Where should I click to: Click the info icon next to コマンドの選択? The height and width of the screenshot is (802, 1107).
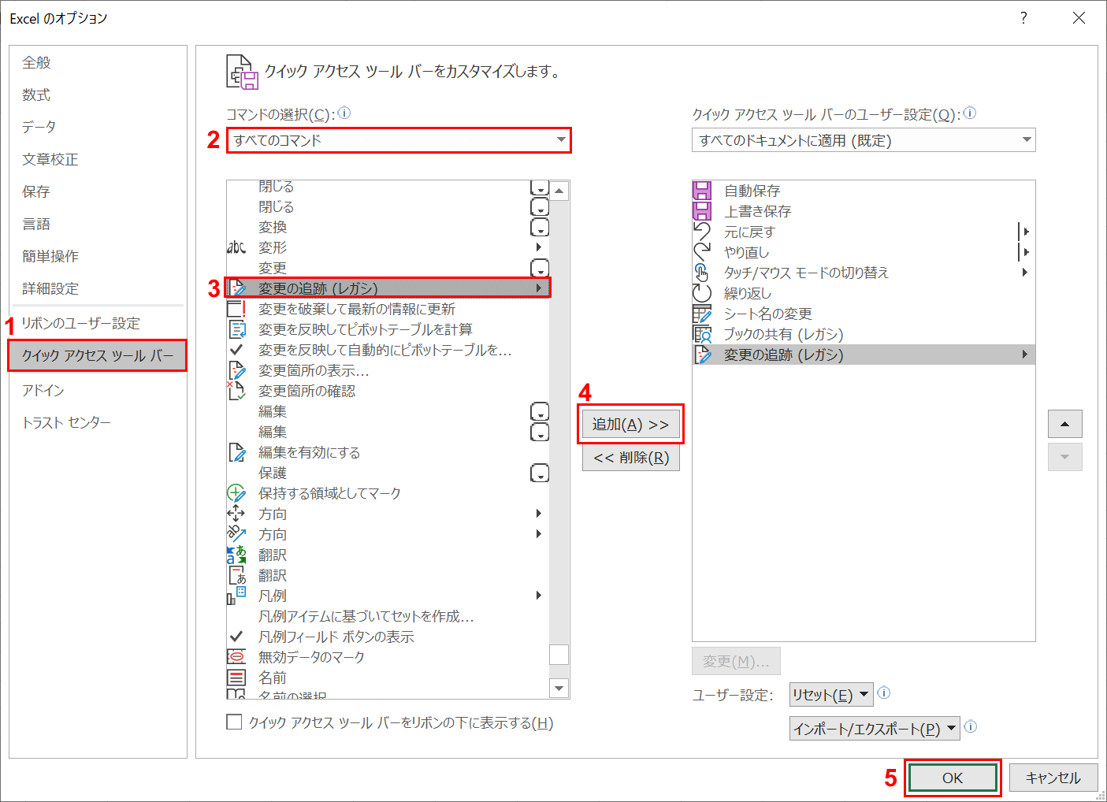click(x=344, y=113)
